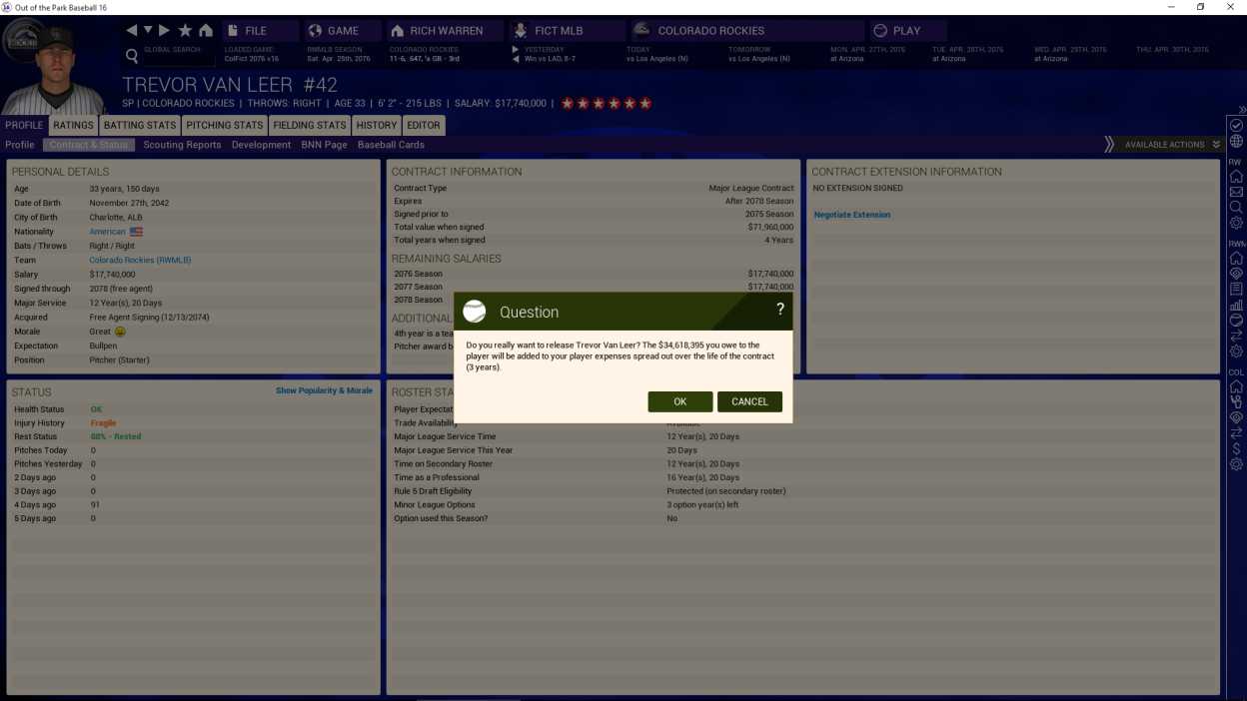Viewport: 1247px width, 701px height.
Task: Click the COL section diamond field icon
Action: (1236, 417)
